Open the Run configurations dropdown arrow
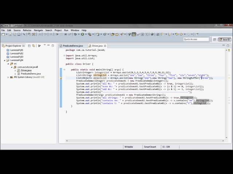Image resolution: width=233 pixels, height=174 pixels. click(x=86, y=34)
